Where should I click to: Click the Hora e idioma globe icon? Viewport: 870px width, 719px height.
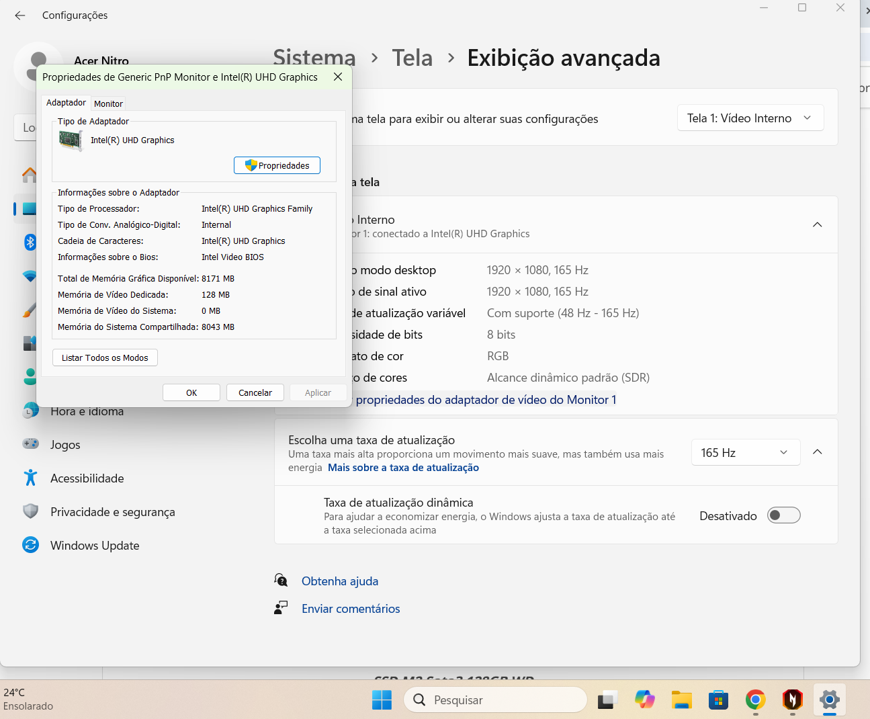coord(31,410)
